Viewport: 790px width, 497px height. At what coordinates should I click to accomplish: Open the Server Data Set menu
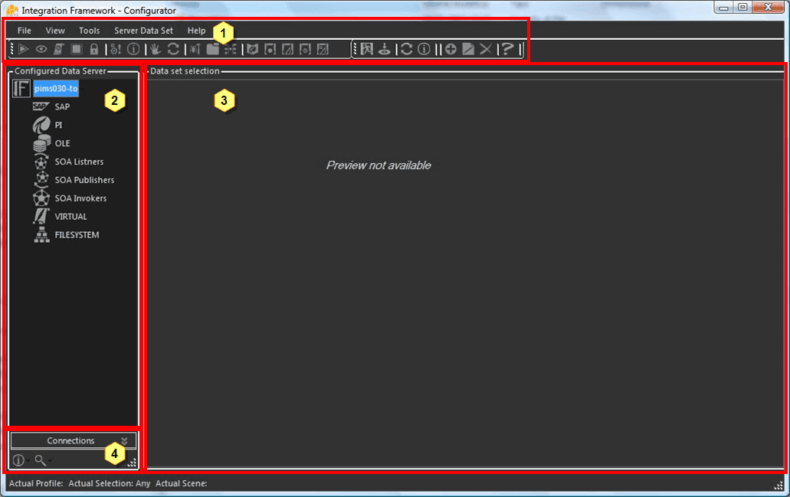pyautogui.click(x=143, y=31)
